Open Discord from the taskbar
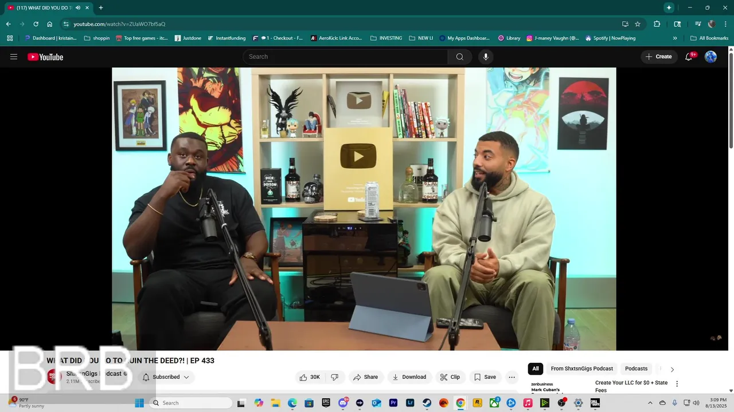 (x=343, y=403)
